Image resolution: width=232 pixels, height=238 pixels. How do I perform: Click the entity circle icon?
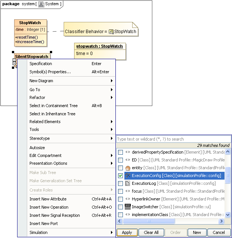pos(128,168)
